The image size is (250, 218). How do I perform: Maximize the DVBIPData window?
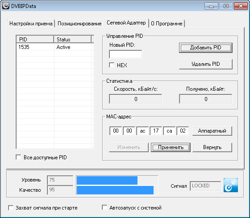click(x=226, y=6)
